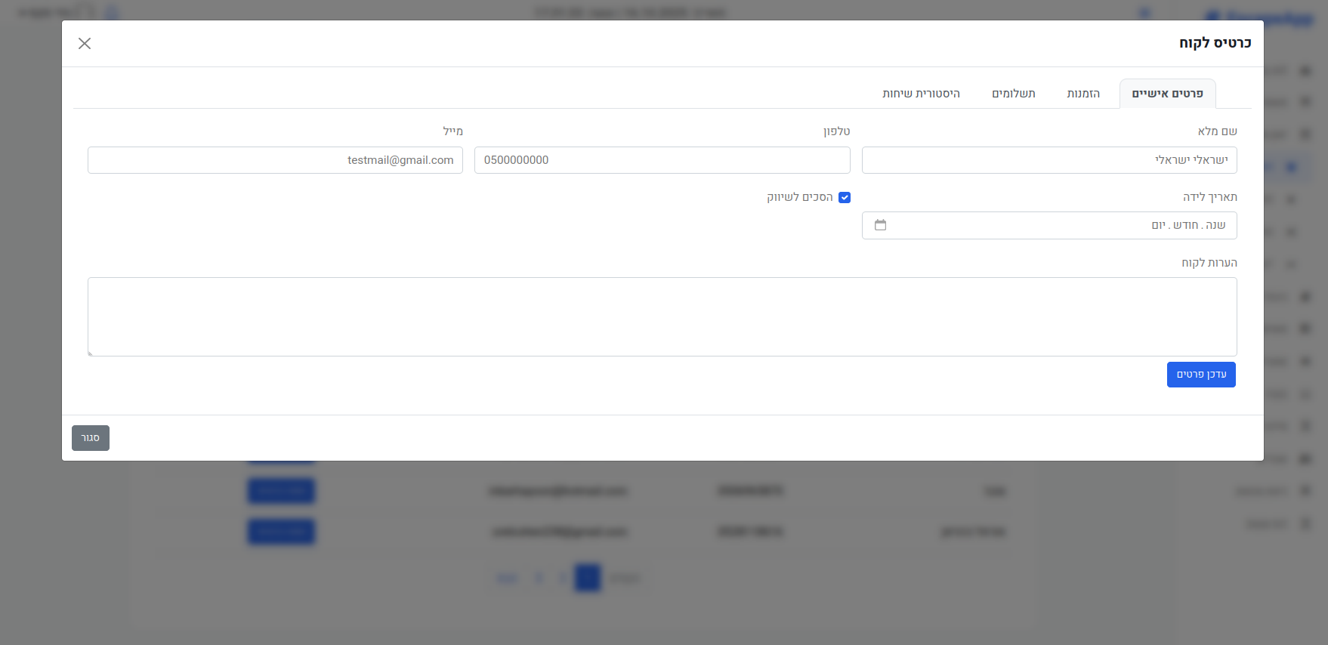Image resolution: width=1328 pixels, height=645 pixels.
Task: Select the שנה segment of birth date
Action: [x=1215, y=225]
